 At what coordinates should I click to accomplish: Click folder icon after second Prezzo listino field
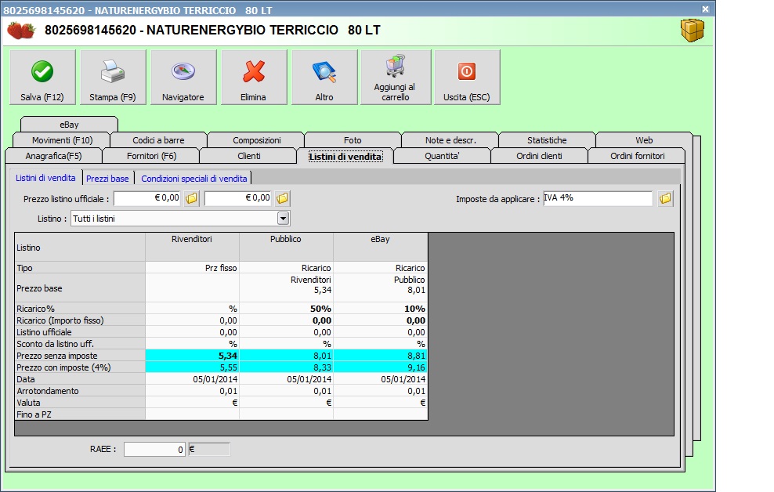tap(282, 198)
